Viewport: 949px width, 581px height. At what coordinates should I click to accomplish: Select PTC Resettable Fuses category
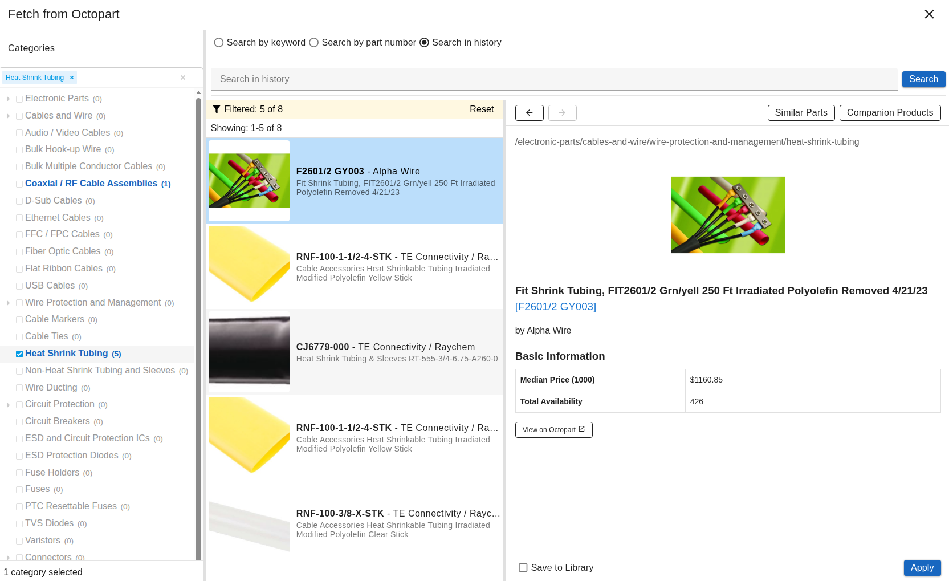(x=71, y=506)
